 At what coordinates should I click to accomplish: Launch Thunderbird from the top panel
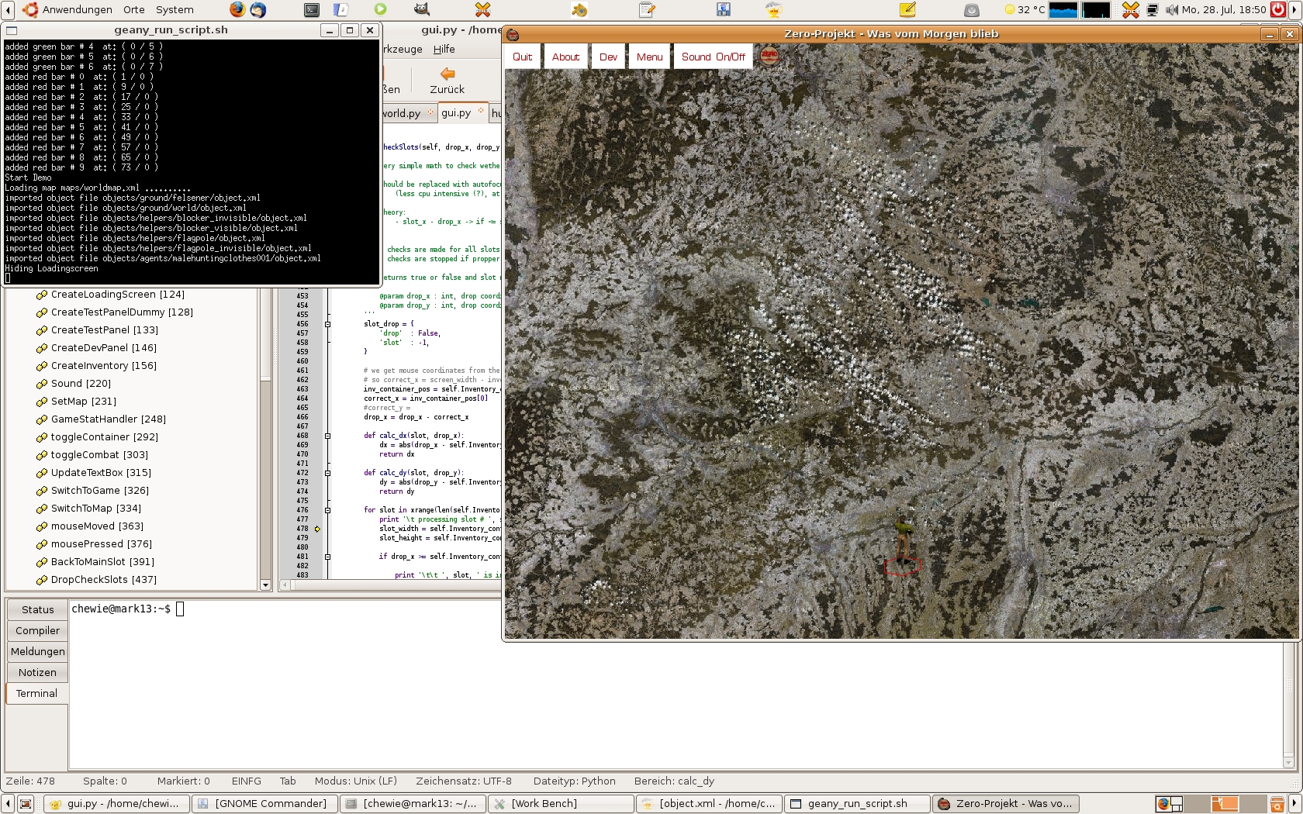(x=258, y=9)
